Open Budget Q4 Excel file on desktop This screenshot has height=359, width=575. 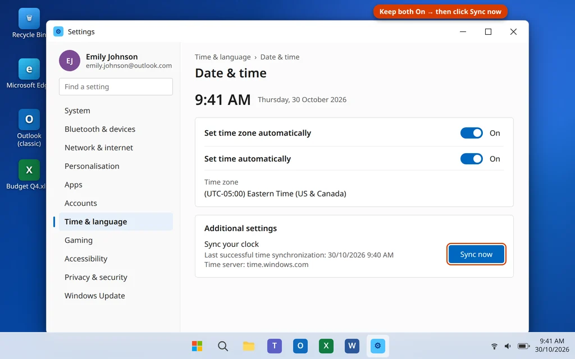coord(29,174)
